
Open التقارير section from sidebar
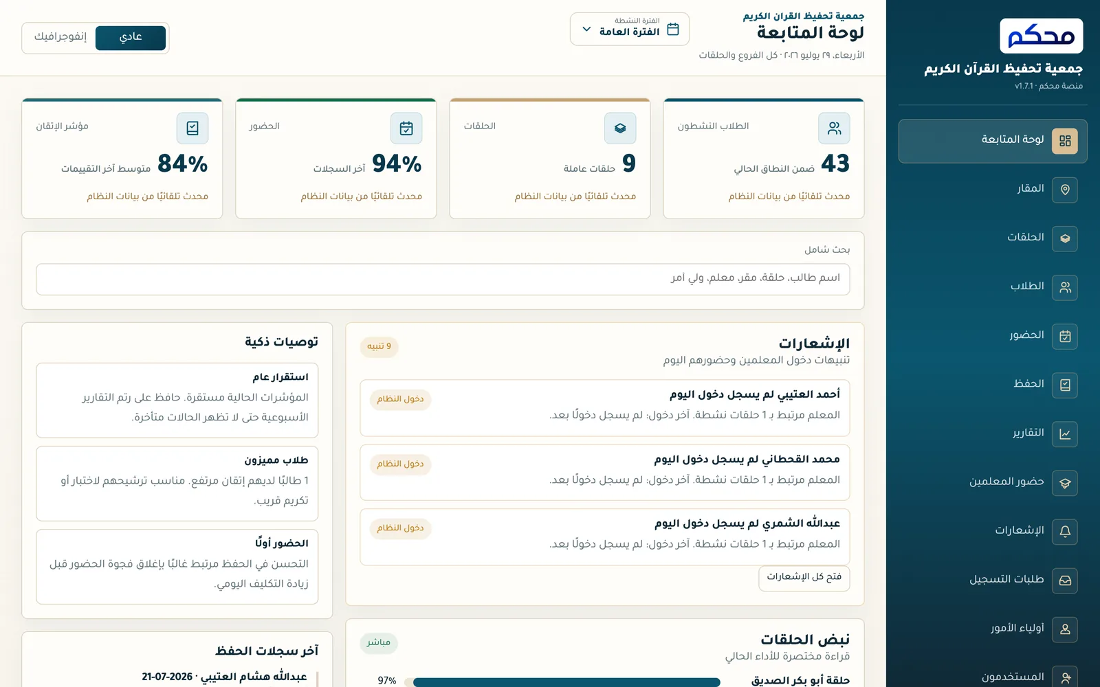click(993, 433)
